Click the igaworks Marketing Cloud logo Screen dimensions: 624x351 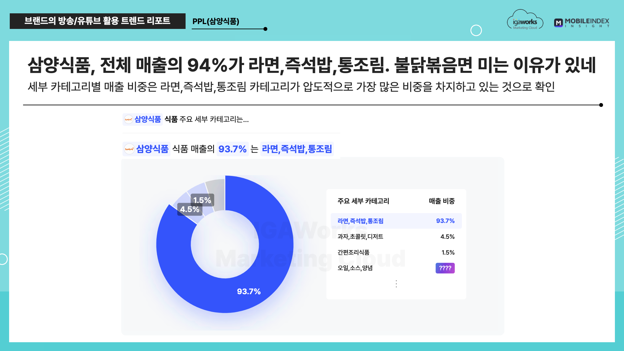pos(525,20)
